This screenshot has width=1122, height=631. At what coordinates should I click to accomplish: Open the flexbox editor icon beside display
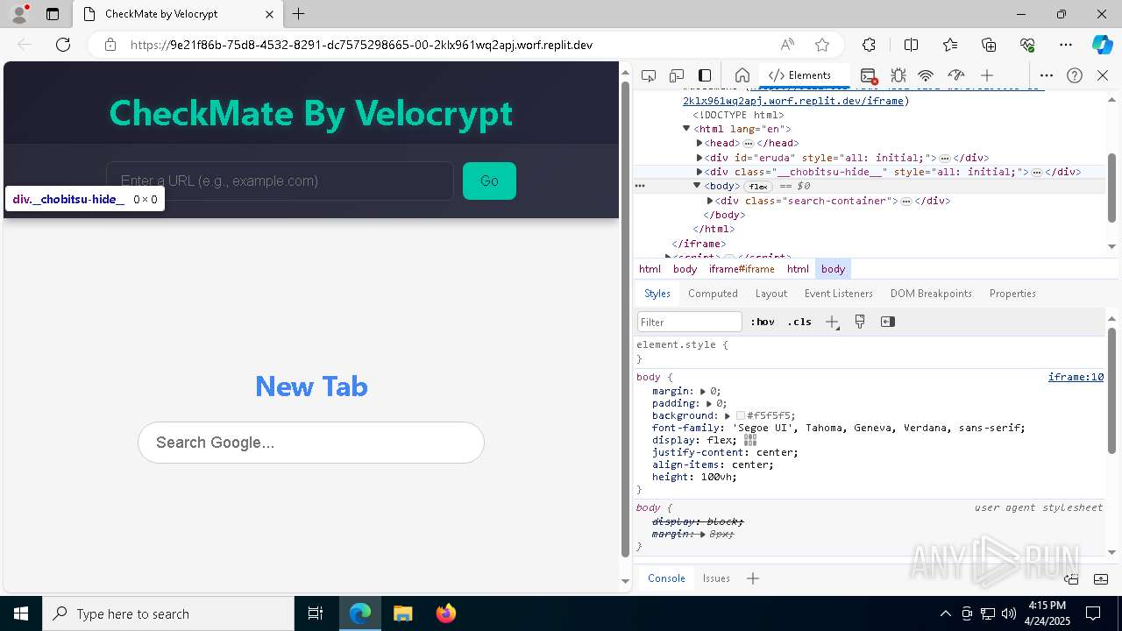pyautogui.click(x=750, y=440)
